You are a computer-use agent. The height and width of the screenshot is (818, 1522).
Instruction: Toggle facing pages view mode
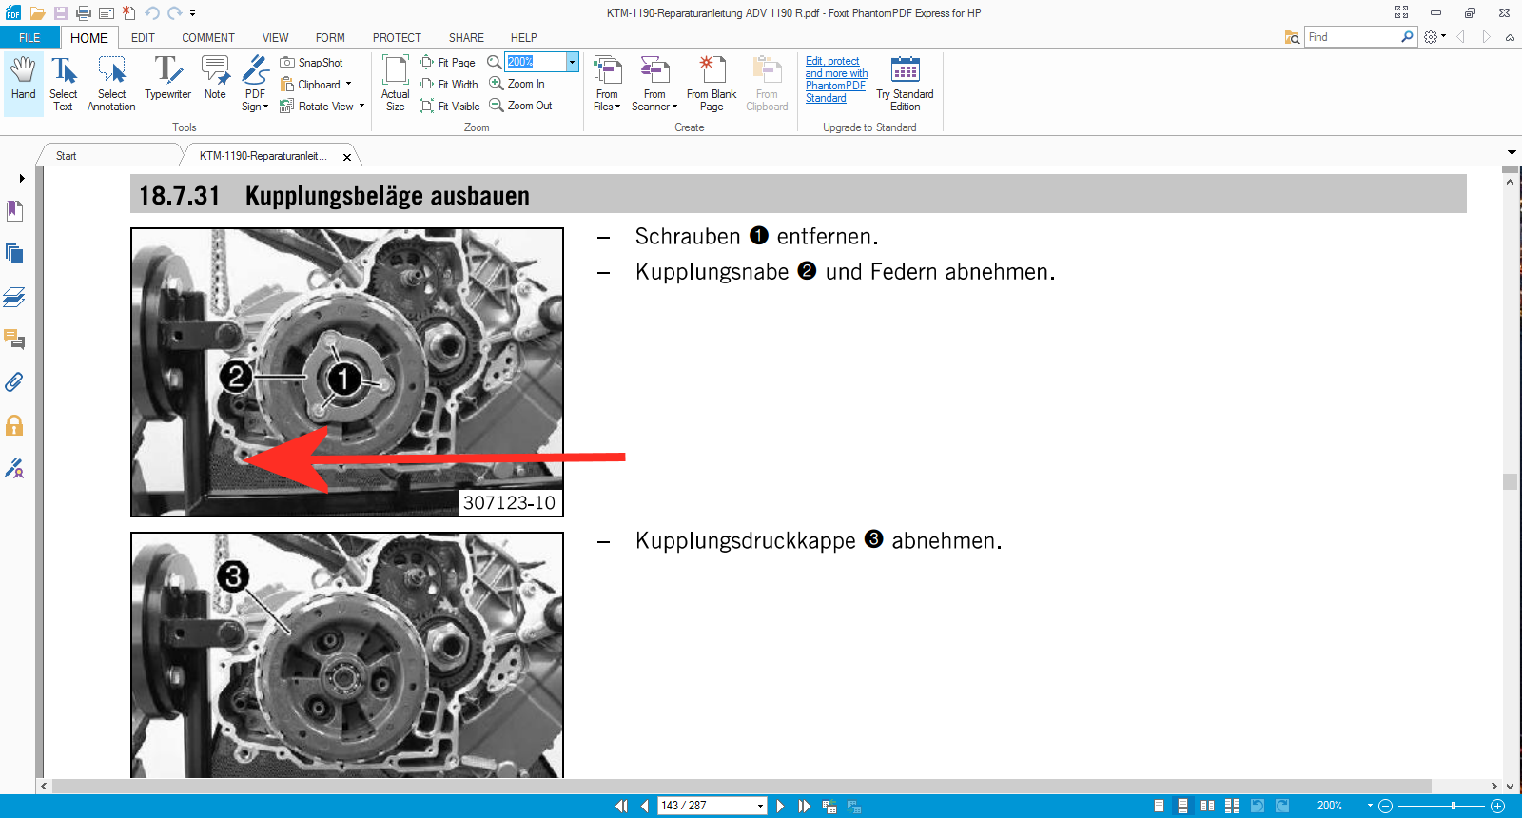(x=1207, y=806)
